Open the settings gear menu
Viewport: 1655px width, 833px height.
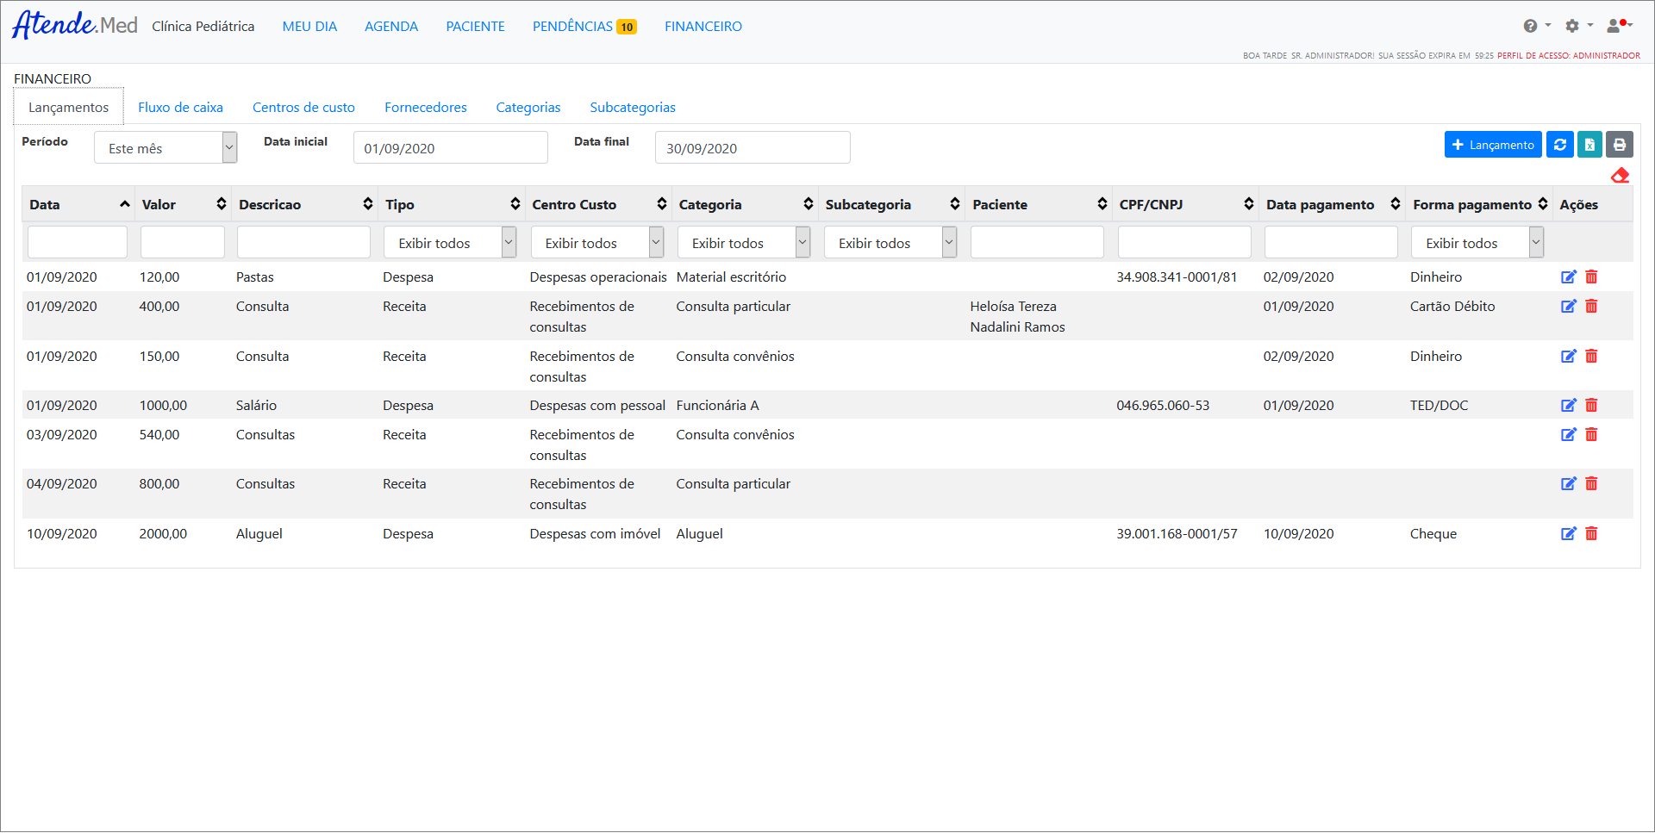pyautogui.click(x=1578, y=26)
